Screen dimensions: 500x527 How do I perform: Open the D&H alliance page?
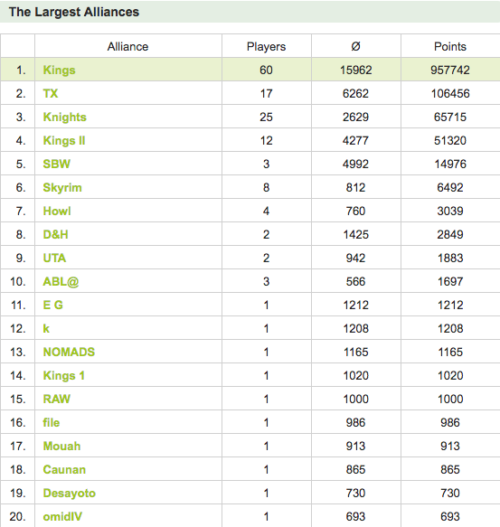point(55,235)
